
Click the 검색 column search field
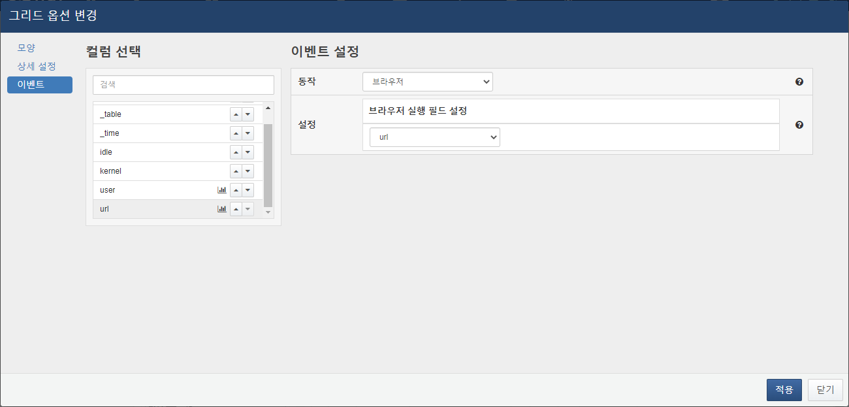point(184,85)
